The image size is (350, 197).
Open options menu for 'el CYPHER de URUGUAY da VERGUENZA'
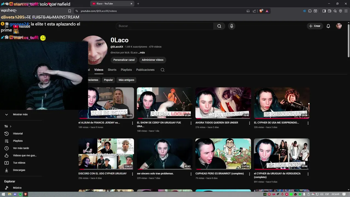tap(308, 174)
